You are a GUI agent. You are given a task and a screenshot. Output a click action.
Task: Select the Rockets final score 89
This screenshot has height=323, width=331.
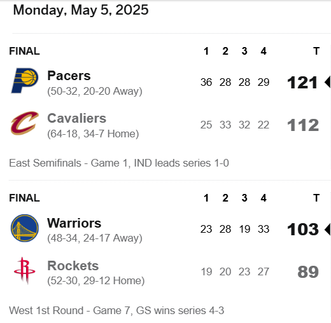coord(308,272)
